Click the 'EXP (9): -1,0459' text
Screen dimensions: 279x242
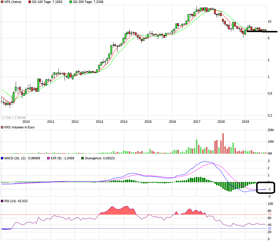[x=62, y=158]
